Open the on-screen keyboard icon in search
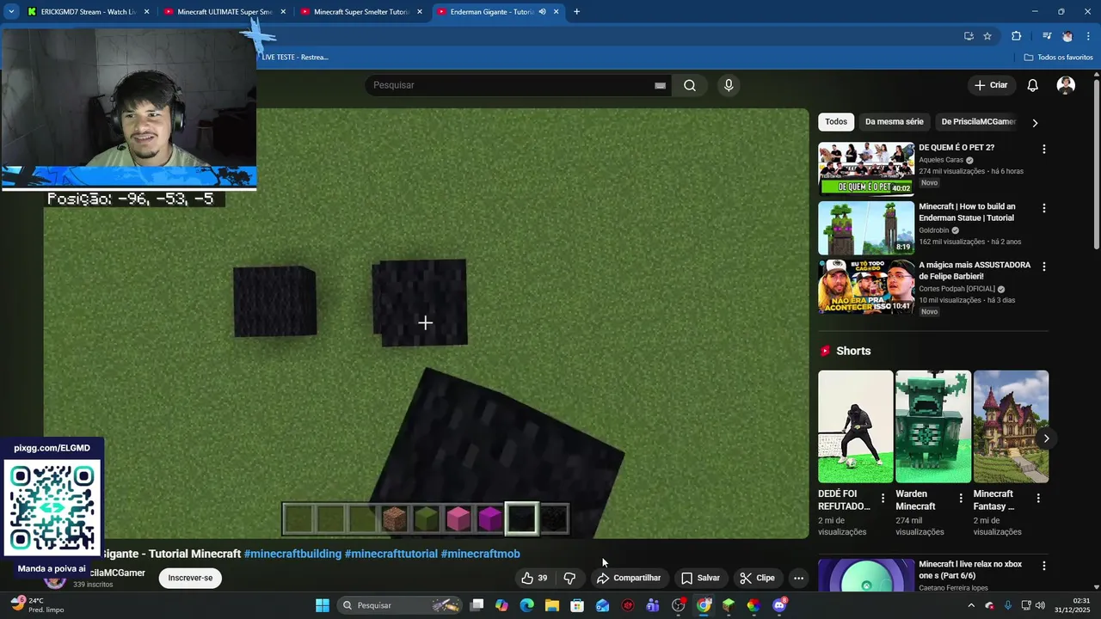This screenshot has height=619, width=1101. pyautogui.click(x=660, y=85)
